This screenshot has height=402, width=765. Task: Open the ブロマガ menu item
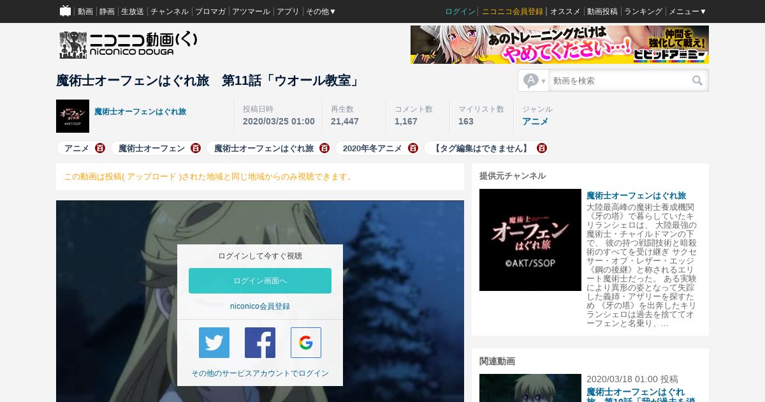tap(210, 11)
